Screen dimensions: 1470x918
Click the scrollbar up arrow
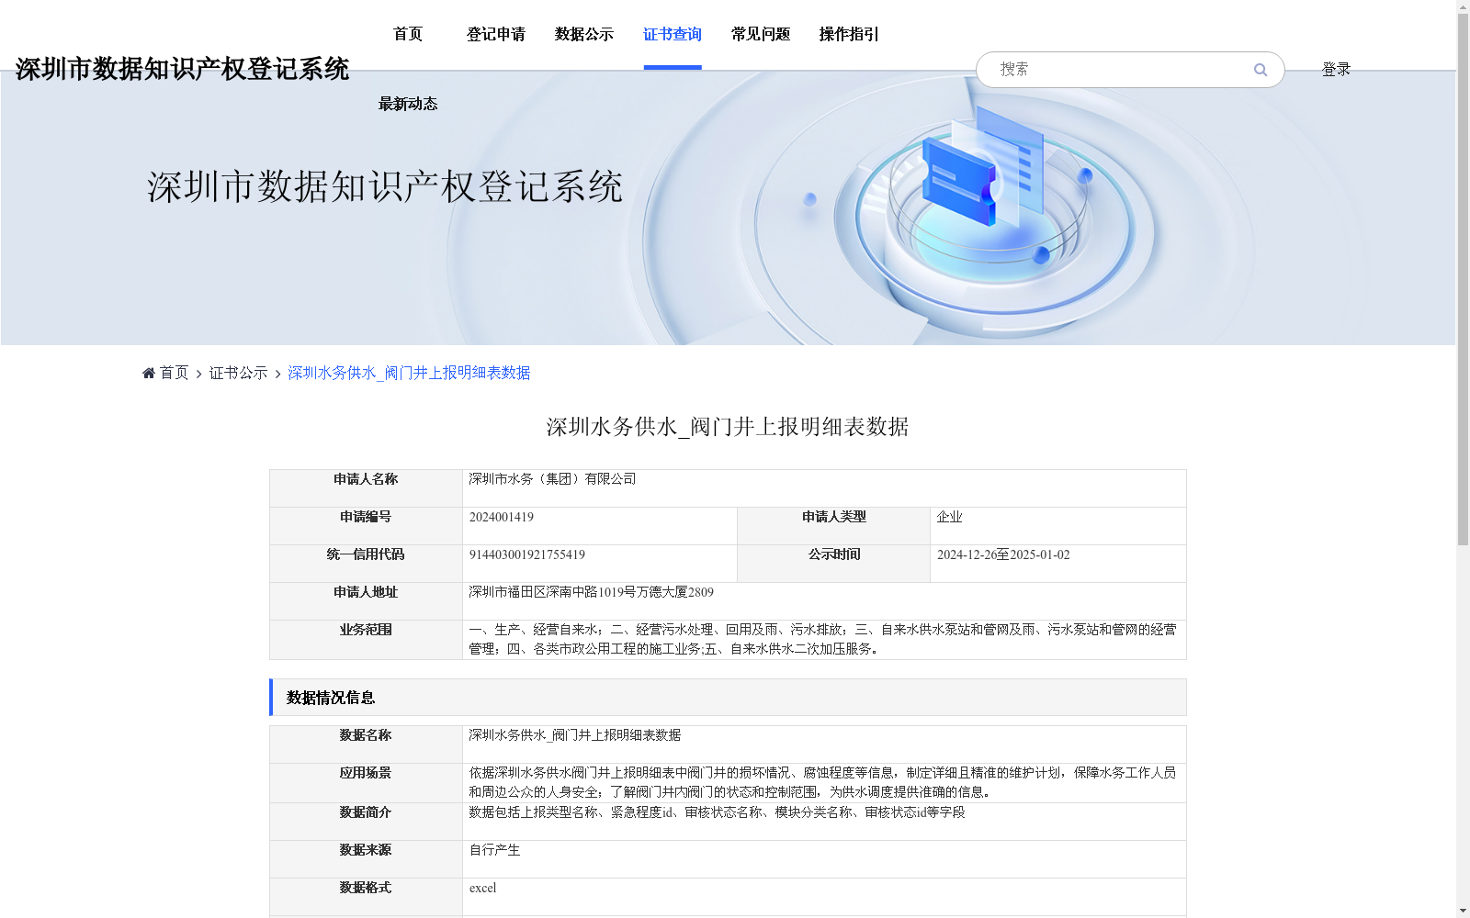pyautogui.click(x=1463, y=6)
